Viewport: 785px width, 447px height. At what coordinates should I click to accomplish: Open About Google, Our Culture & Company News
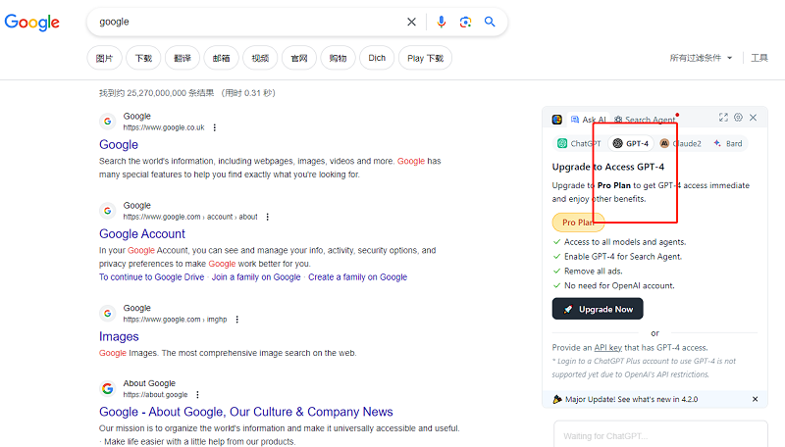(246, 412)
